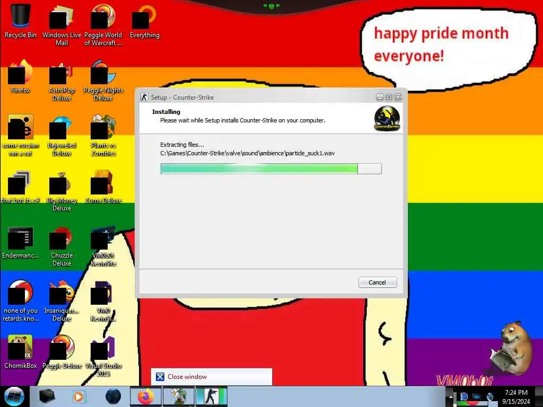This screenshot has height=407, width=543.
Task: Click the volume tray icon
Action: 489,397
